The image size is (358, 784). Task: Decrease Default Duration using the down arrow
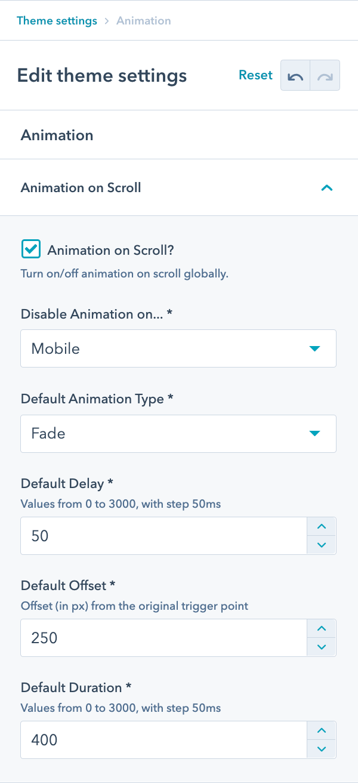click(321, 749)
